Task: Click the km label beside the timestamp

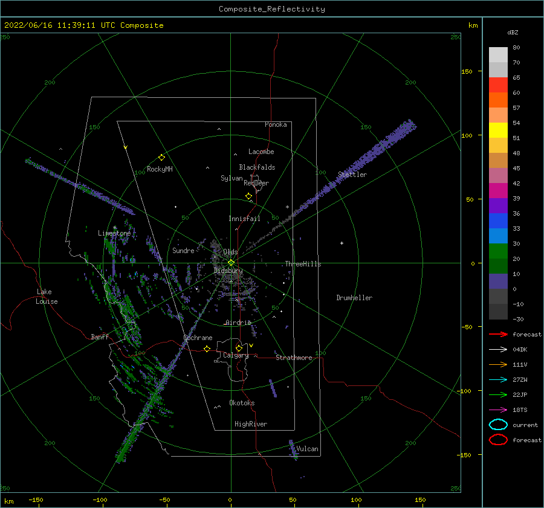Action: pos(473,25)
